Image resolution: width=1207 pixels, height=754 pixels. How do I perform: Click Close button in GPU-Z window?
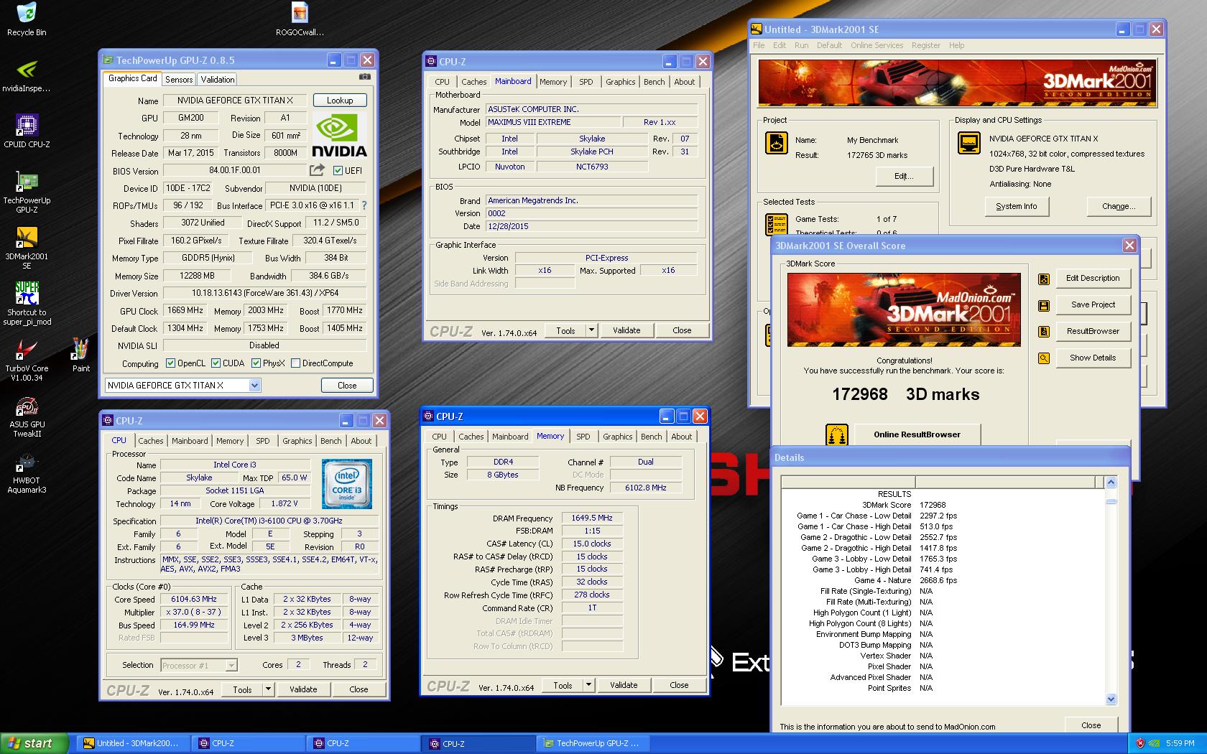pyautogui.click(x=347, y=386)
